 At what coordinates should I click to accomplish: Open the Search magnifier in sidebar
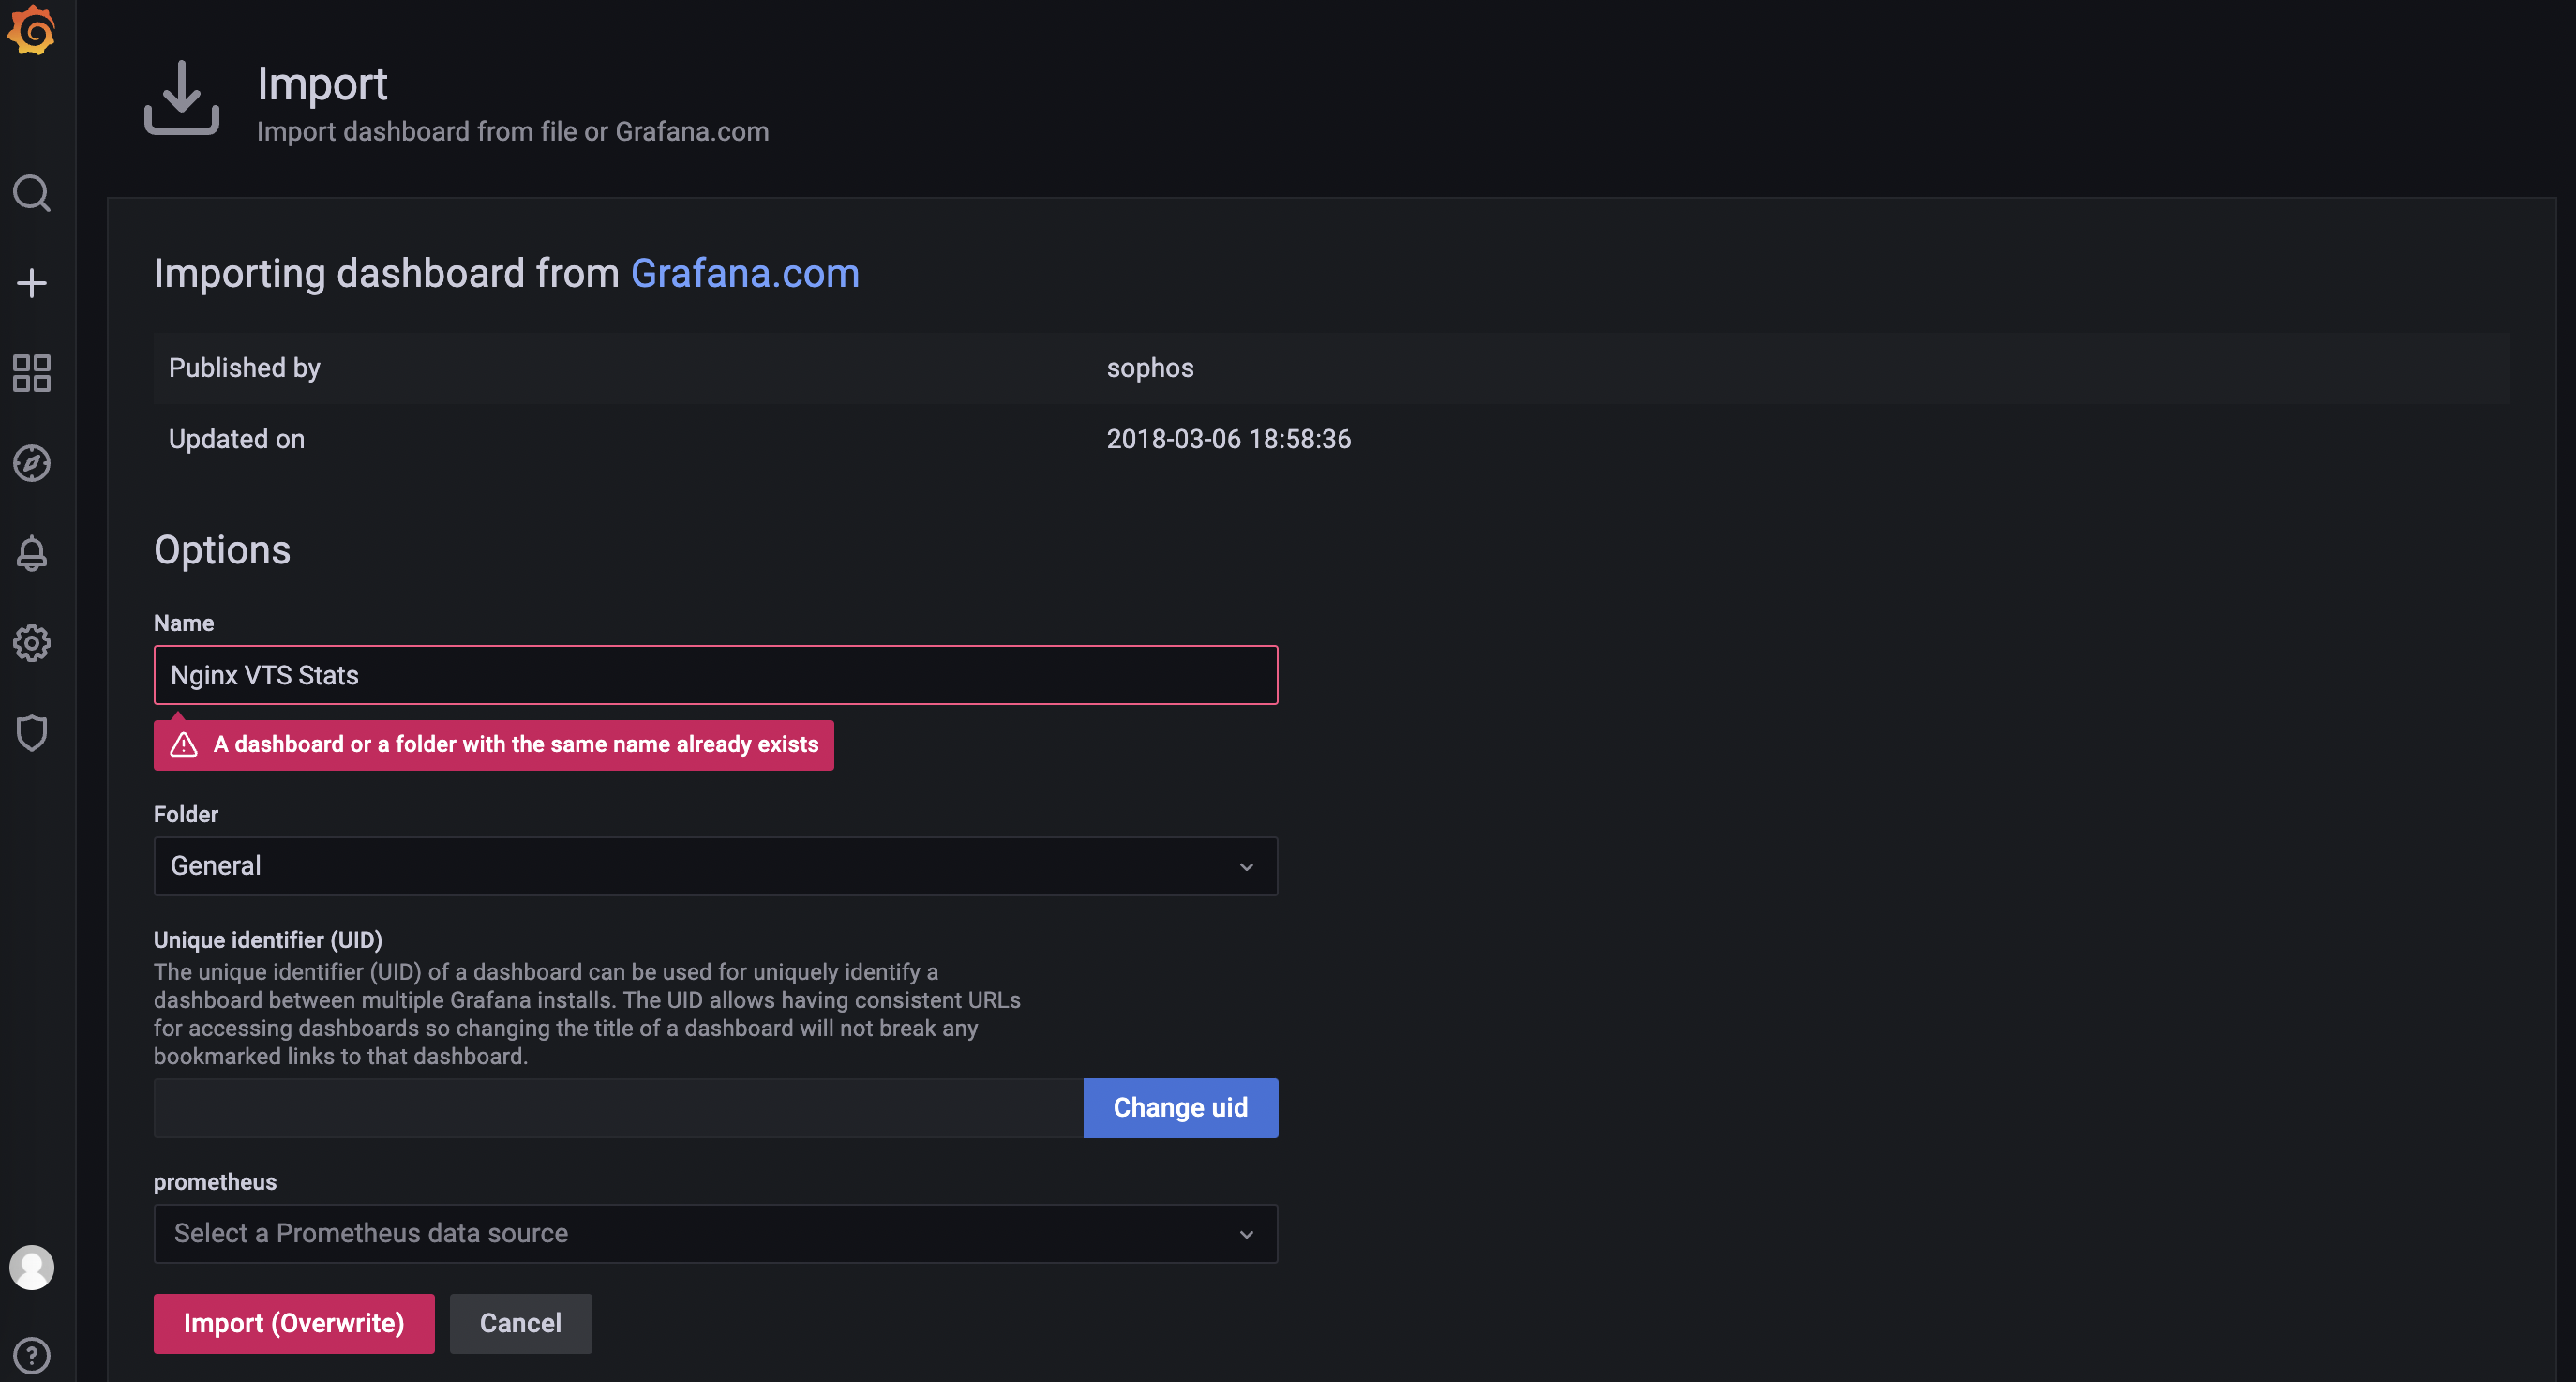31,193
